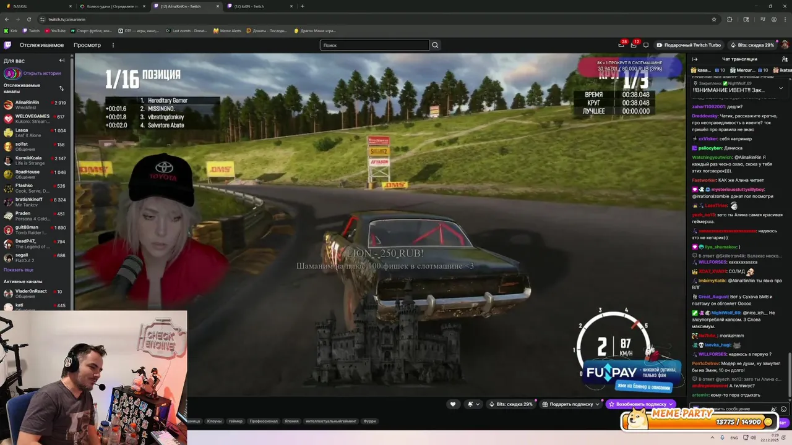Open the YouTube bookmark
The image size is (792, 445).
(x=54, y=30)
